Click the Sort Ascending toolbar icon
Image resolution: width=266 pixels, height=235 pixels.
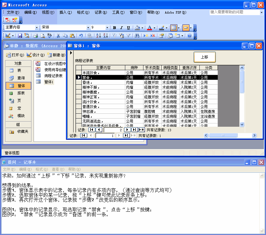(98, 36)
